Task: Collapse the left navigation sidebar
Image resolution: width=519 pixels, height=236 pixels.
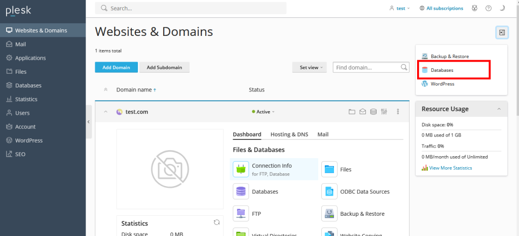Action: pyautogui.click(x=89, y=122)
